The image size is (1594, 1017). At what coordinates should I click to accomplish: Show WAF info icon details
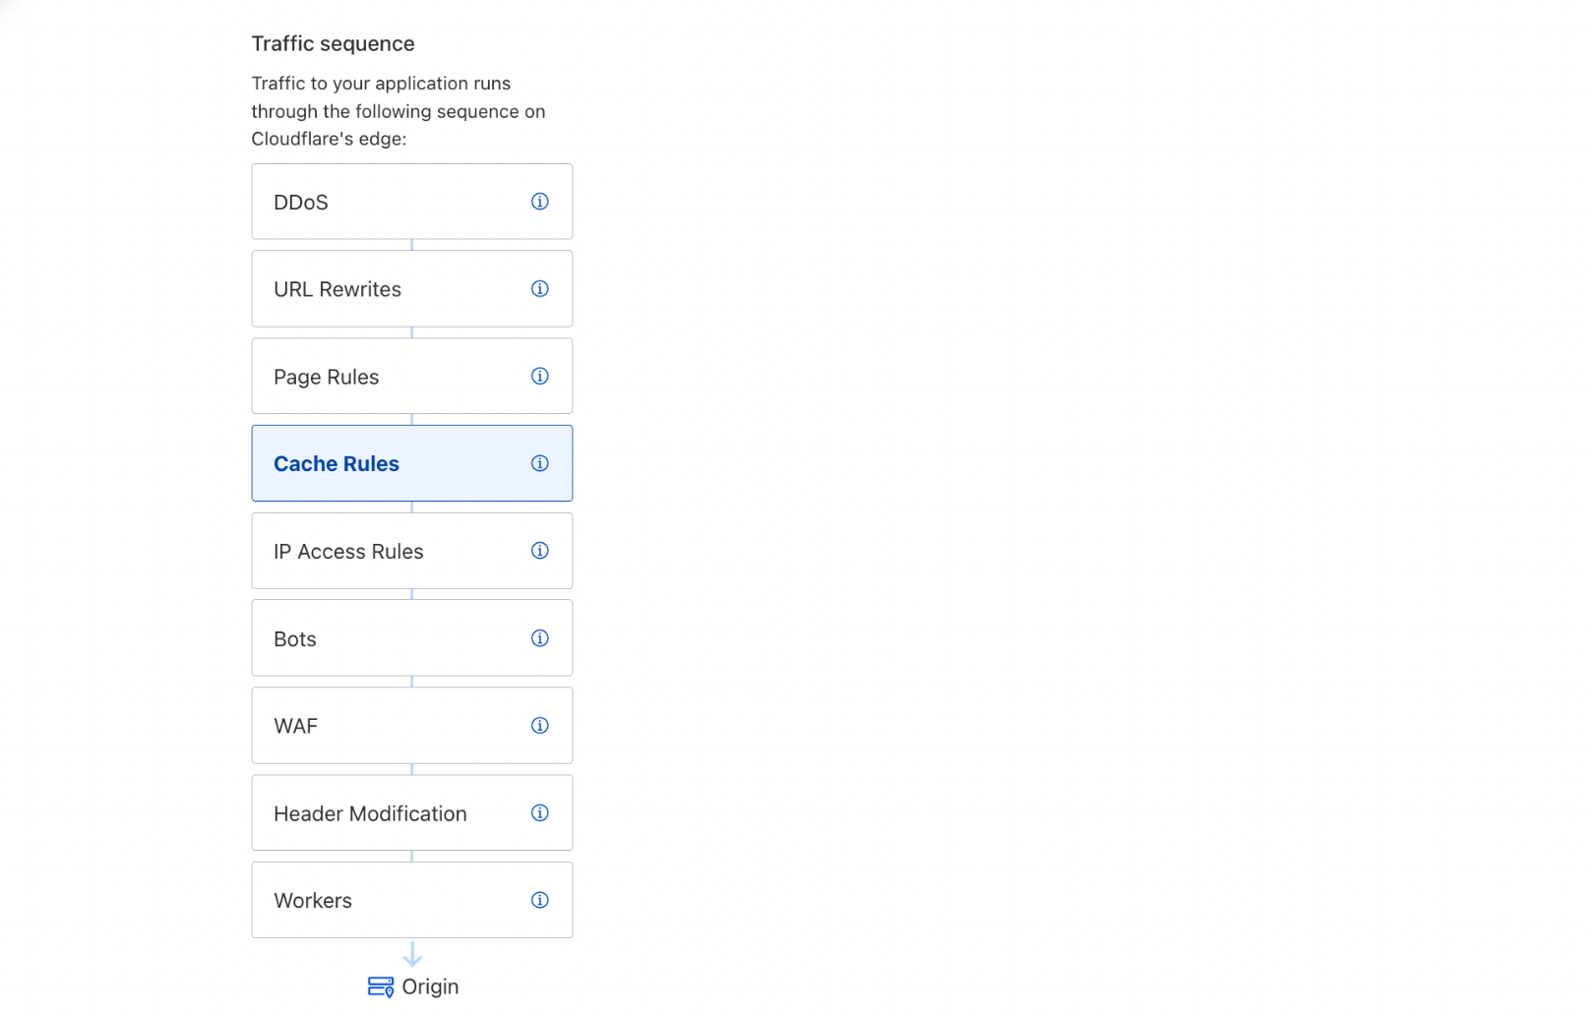coord(539,726)
